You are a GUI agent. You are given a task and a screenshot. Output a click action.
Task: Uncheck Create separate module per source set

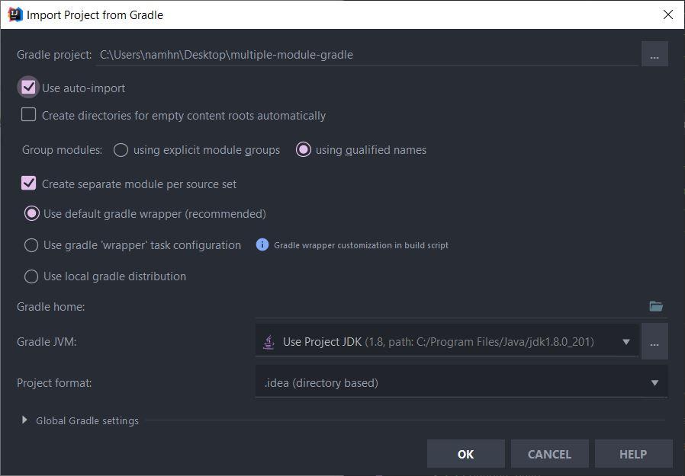click(x=29, y=184)
